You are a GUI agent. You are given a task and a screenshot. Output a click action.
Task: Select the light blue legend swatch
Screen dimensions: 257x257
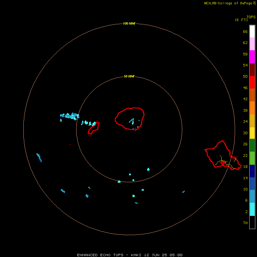pos(252,196)
